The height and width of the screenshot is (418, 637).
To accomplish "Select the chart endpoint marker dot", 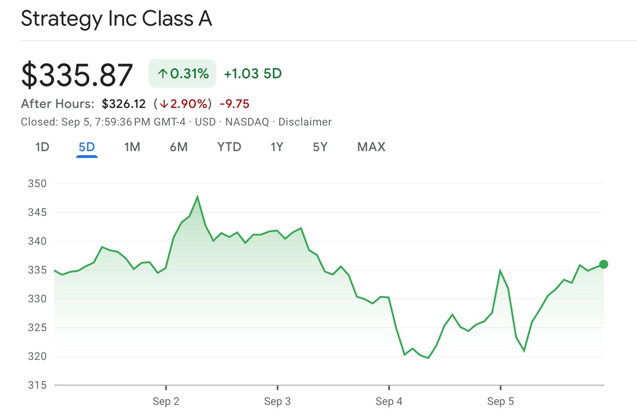I will click(603, 264).
